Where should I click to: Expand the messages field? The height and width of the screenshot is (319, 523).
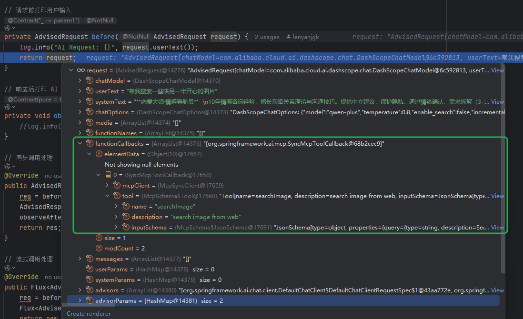click(x=80, y=259)
